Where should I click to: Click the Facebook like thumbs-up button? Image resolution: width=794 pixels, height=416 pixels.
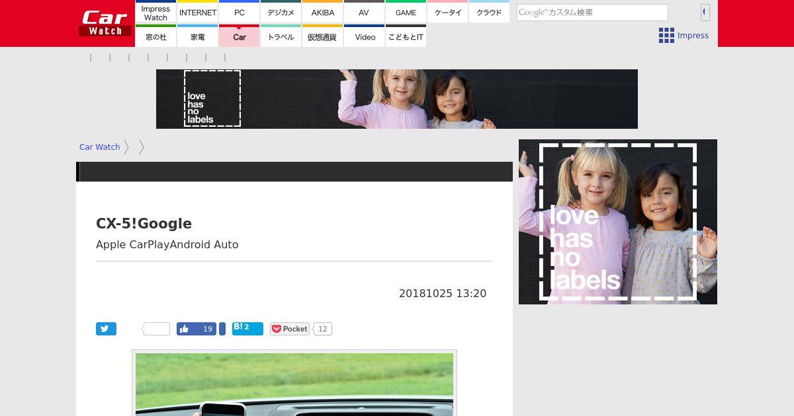pos(196,329)
